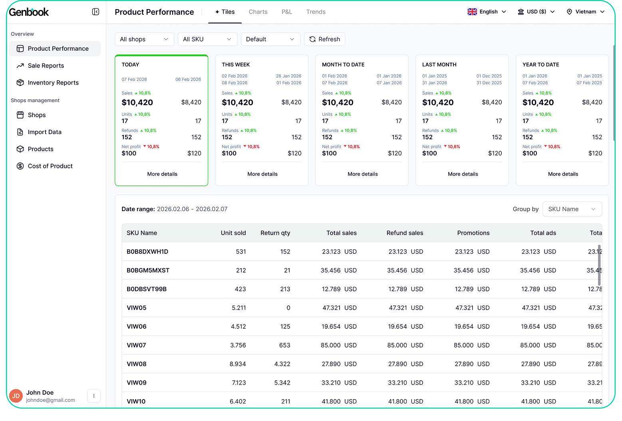Click the location pin icon
622x421 pixels.
(x=569, y=12)
